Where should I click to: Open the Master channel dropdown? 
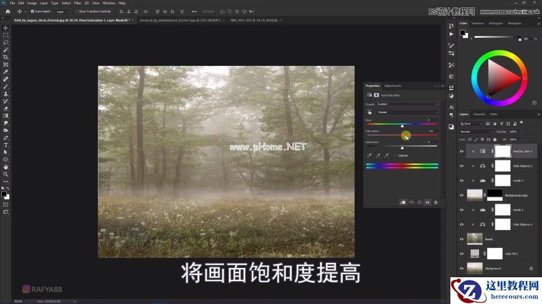(407, 112)
